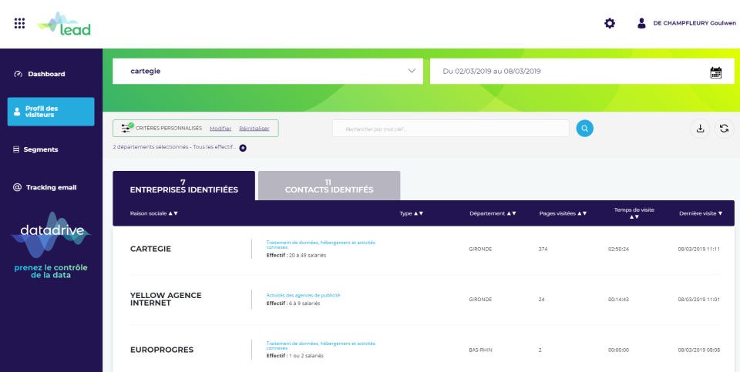Click the download export icon
The height and width of the screenshot is (372, 740).
click(701, 129)
